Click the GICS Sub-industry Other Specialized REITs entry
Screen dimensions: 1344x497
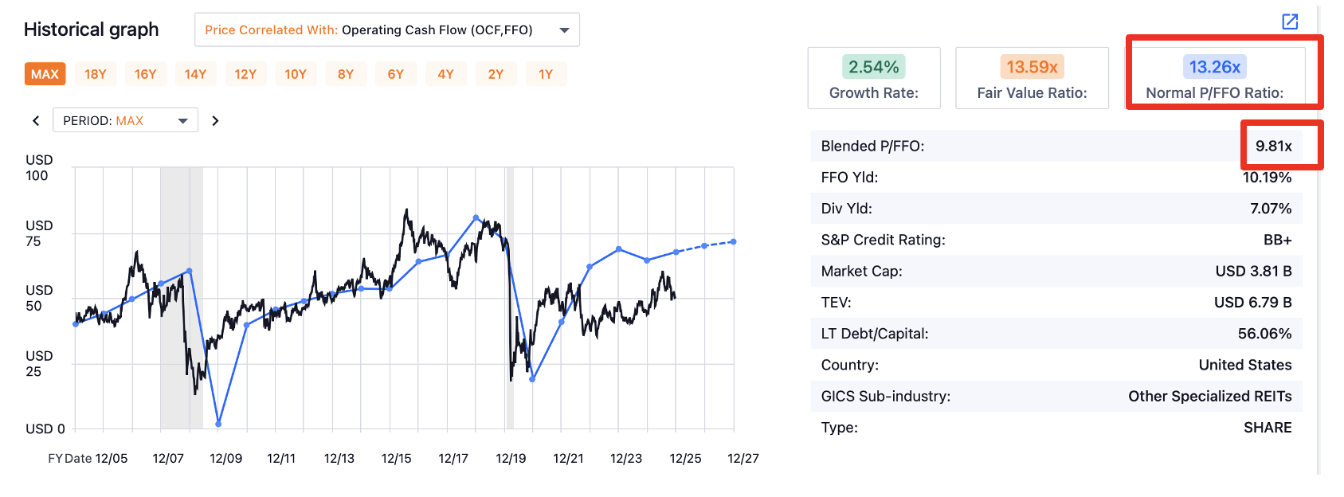pos(1210,396)
